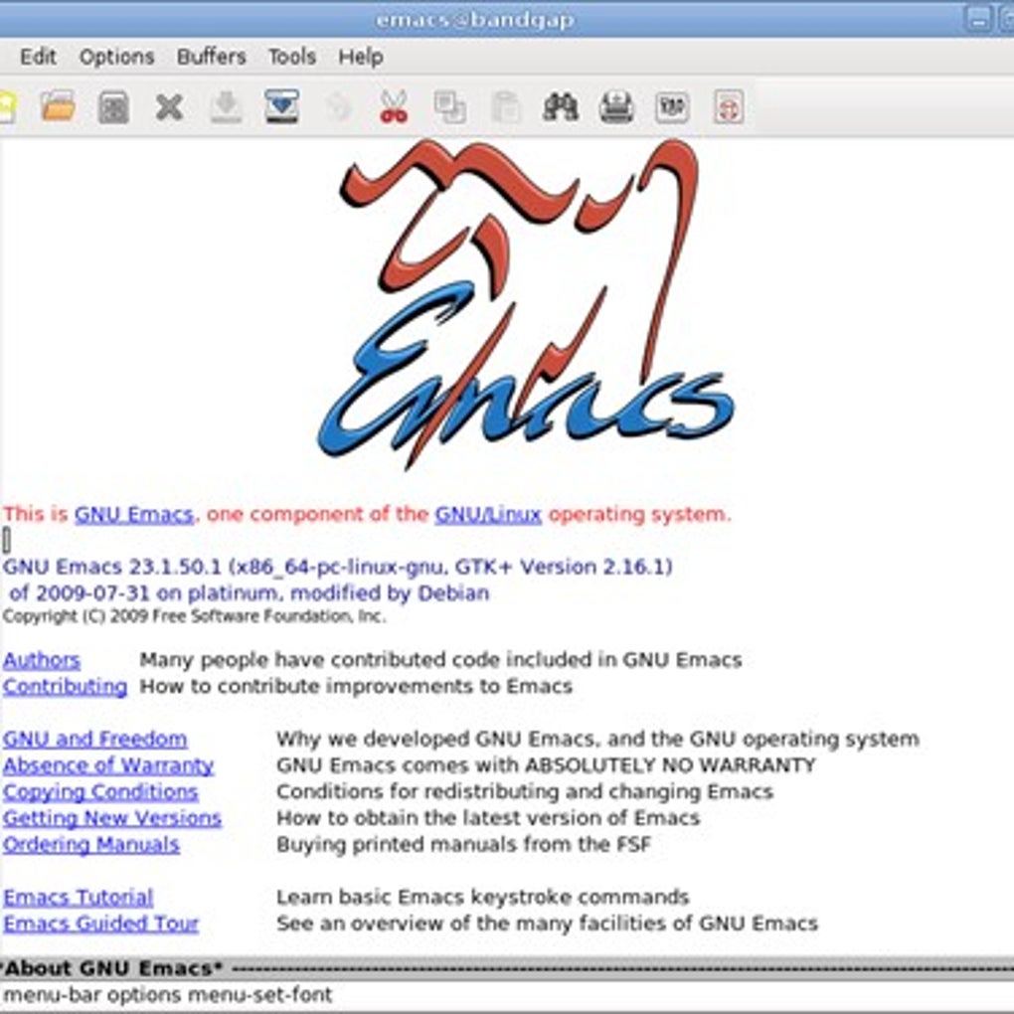
Task: Click 'operating system.' red heading text
Action: [x=639, y=515]
